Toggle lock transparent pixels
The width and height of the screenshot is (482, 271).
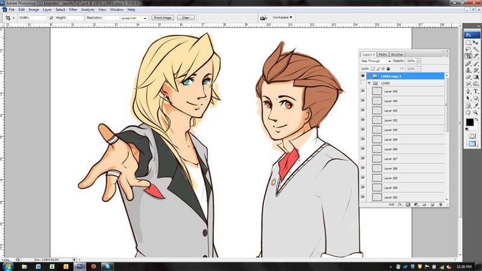372,69
